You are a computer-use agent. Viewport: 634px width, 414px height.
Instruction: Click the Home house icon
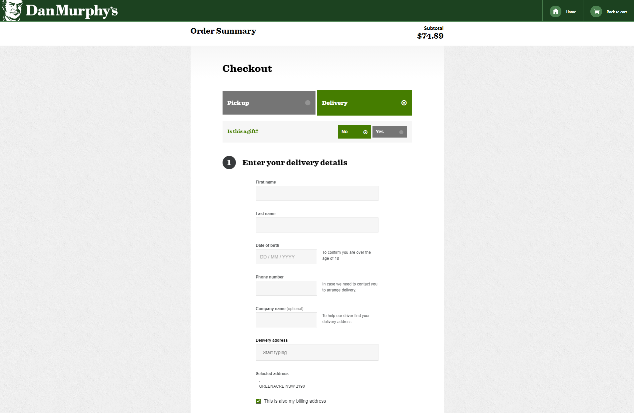point(555,12)
